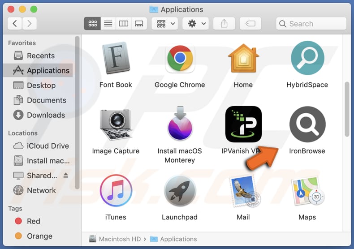Open Downloads in the sidebar
This screenshot has height=249, width=354.
pos(38,115)
